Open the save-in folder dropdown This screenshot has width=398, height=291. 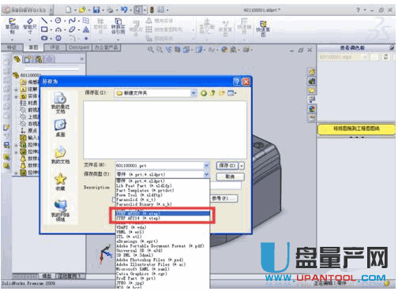tap(193, 93)
